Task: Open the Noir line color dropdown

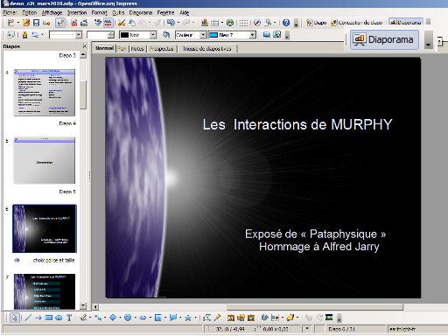Action: (x=153, y=35)
